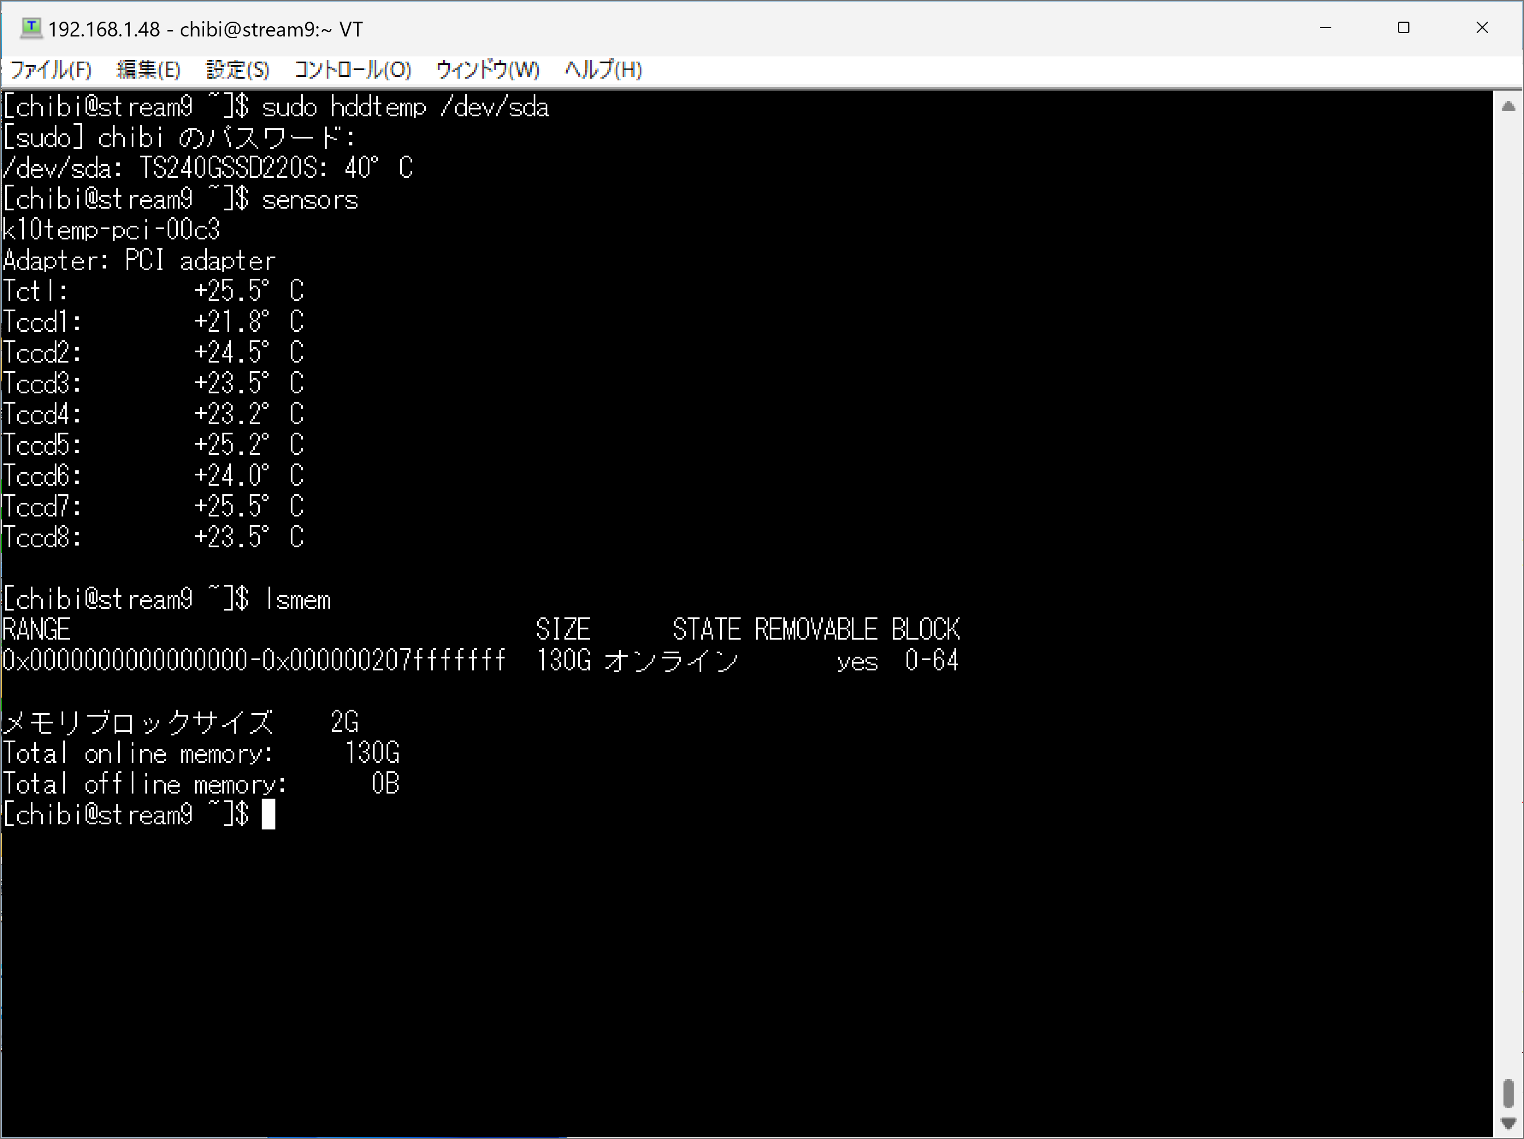Image resolution: width=1524 pixels, height=1139 pixels.
Task: Open the 編集(E) menu
Action: [x=148, y=70]
